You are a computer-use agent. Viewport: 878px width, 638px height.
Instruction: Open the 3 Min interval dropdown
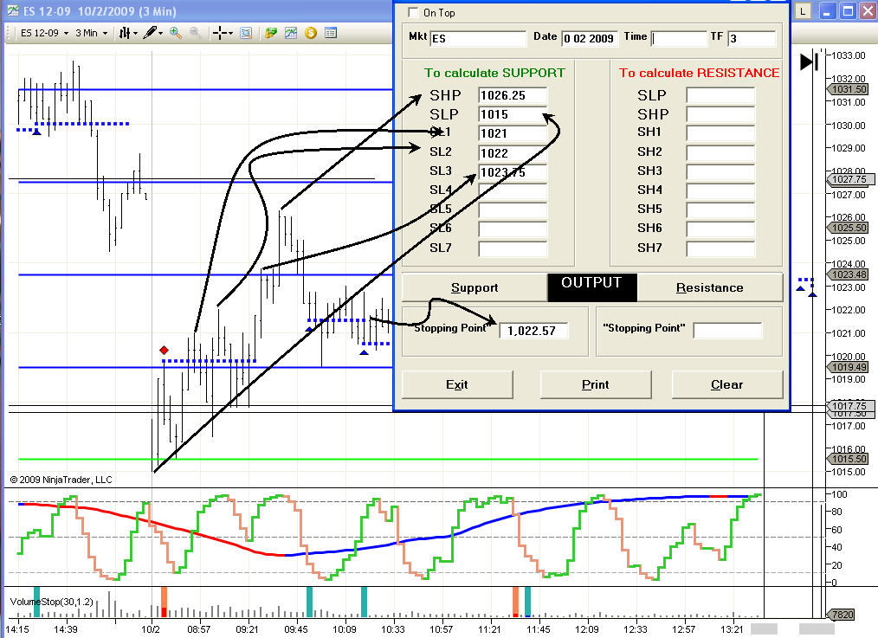pyautogui.click(x=91, y=33)
